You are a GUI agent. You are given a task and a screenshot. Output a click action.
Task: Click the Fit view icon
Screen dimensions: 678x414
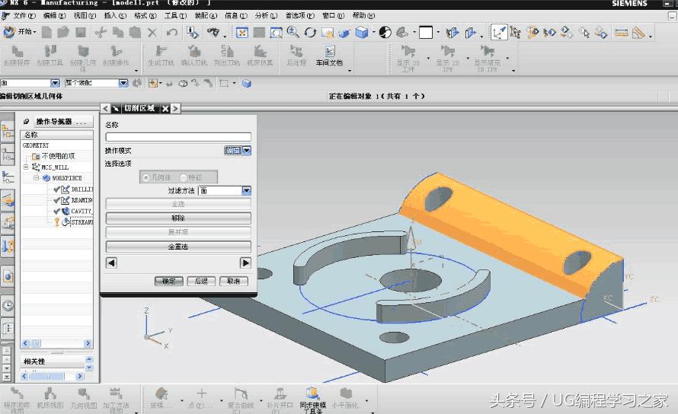(x=241, y=32)
